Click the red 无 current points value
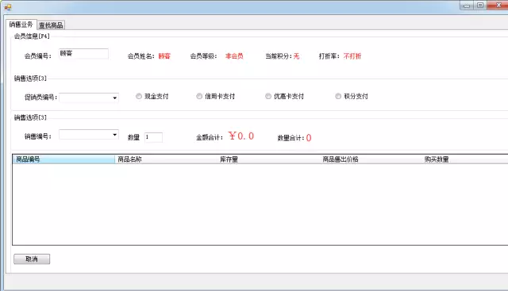508x291 pixels. pyautogui.click(x=296, y=56)
